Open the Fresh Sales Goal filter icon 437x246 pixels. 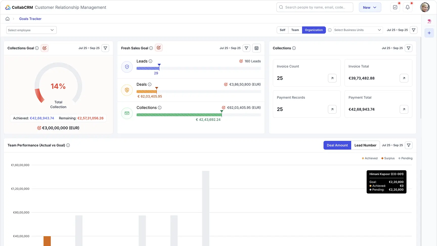pyautogui.click(x=246, y=48)
